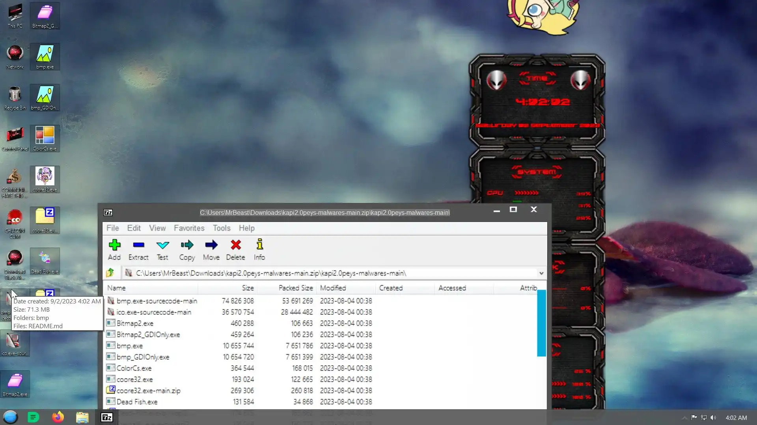757x425 pixels.
Task: Sort list by Modified column header
Action: click(333, 288)
